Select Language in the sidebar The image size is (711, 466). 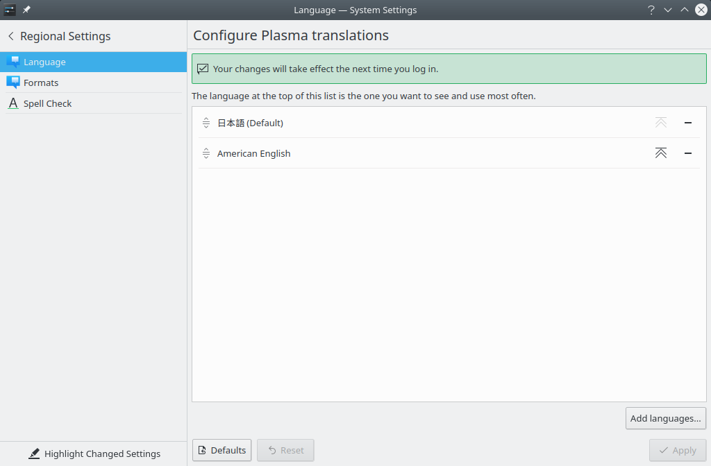(94, 62)
